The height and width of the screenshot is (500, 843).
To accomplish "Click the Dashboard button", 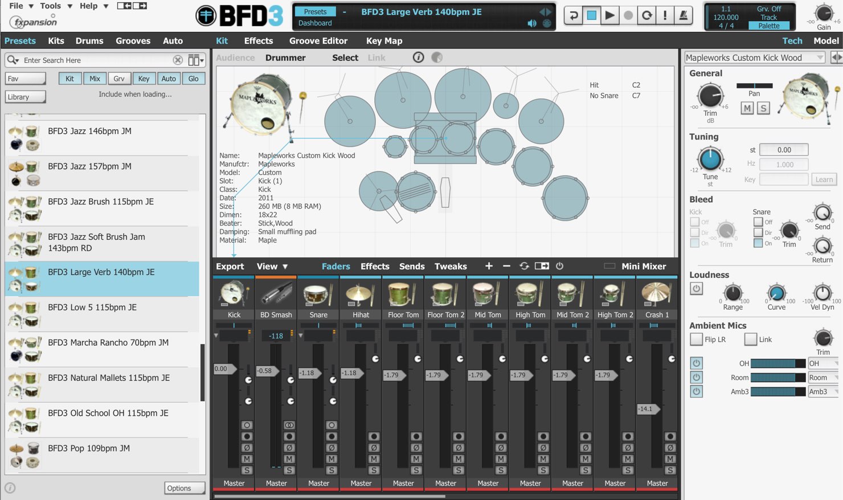I will [x=315, y=23].
